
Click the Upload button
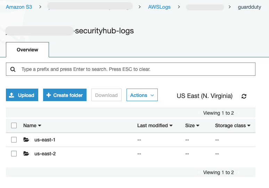(x=22, y=95)
